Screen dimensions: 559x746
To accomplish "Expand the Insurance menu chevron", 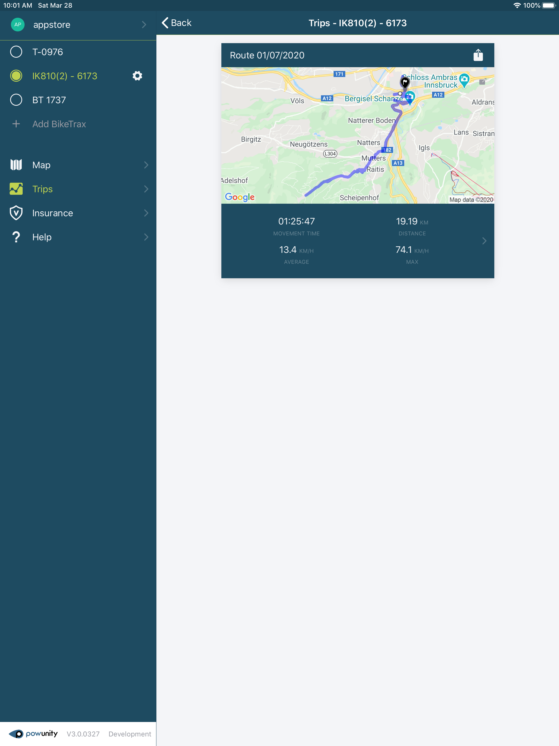I will [x=146, y=213].
